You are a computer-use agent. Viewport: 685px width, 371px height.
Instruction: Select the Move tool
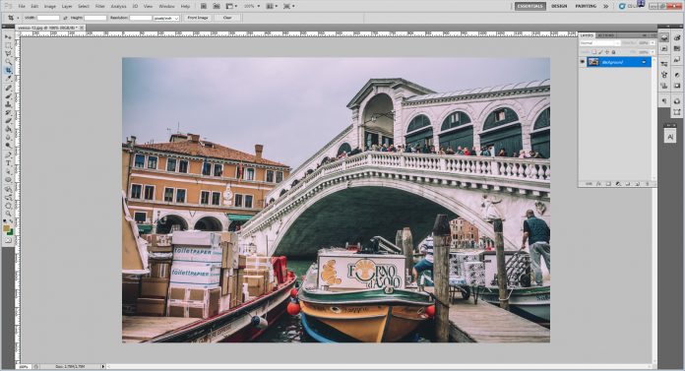(x=8, y=36)
